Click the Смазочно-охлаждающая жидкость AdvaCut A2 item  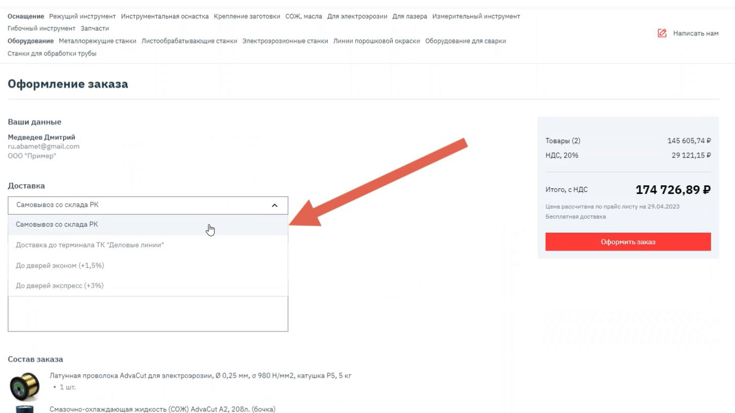tap(162, 409)
